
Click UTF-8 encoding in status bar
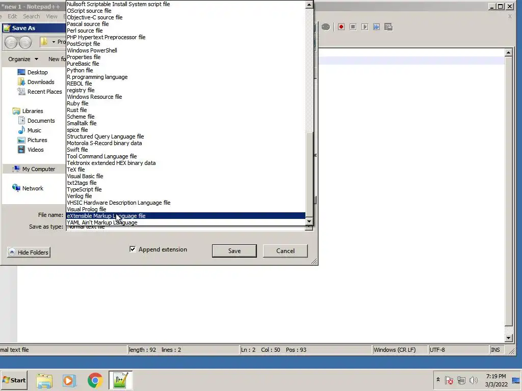458,350
